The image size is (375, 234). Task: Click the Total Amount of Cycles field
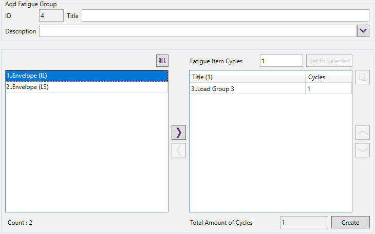[x=304, y=222]
